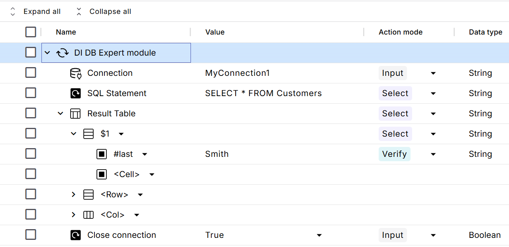
Task: Tick the select-all checkbox in header
Action: tap(31, 32)
